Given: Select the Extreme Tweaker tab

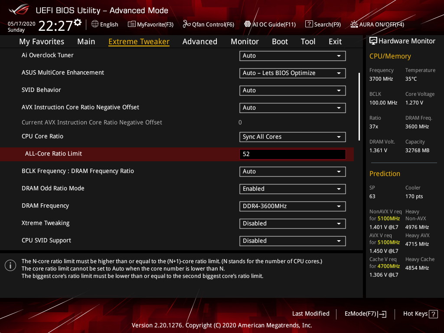Looking at the screenshot, I should [139, 42].
